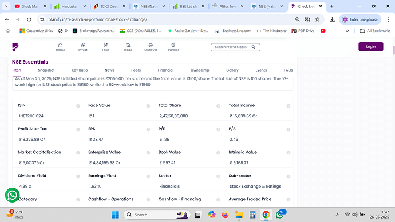The height and width of the screenshot is (222, 395).
Task: Bookmark this page with the star icon
Action: pos(317,19)
